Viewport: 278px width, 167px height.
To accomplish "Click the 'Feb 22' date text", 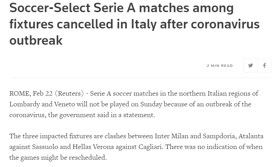I will [x=43, y=94].
